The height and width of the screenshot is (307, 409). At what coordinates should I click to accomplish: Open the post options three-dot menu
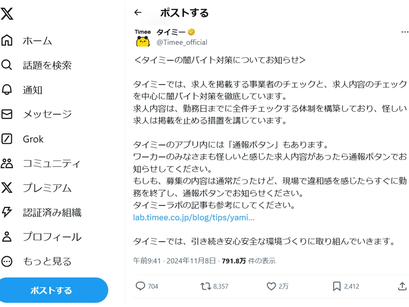(x=405, y=32)
